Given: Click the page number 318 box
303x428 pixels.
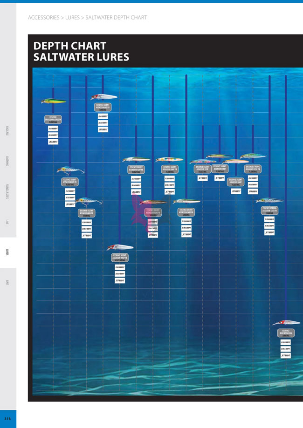Looking at the screenshot, I should [x=8, y=419].
